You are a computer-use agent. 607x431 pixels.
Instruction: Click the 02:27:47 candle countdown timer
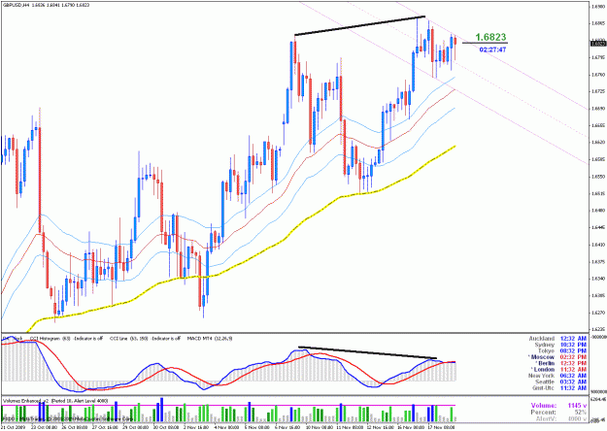[492, 50]
